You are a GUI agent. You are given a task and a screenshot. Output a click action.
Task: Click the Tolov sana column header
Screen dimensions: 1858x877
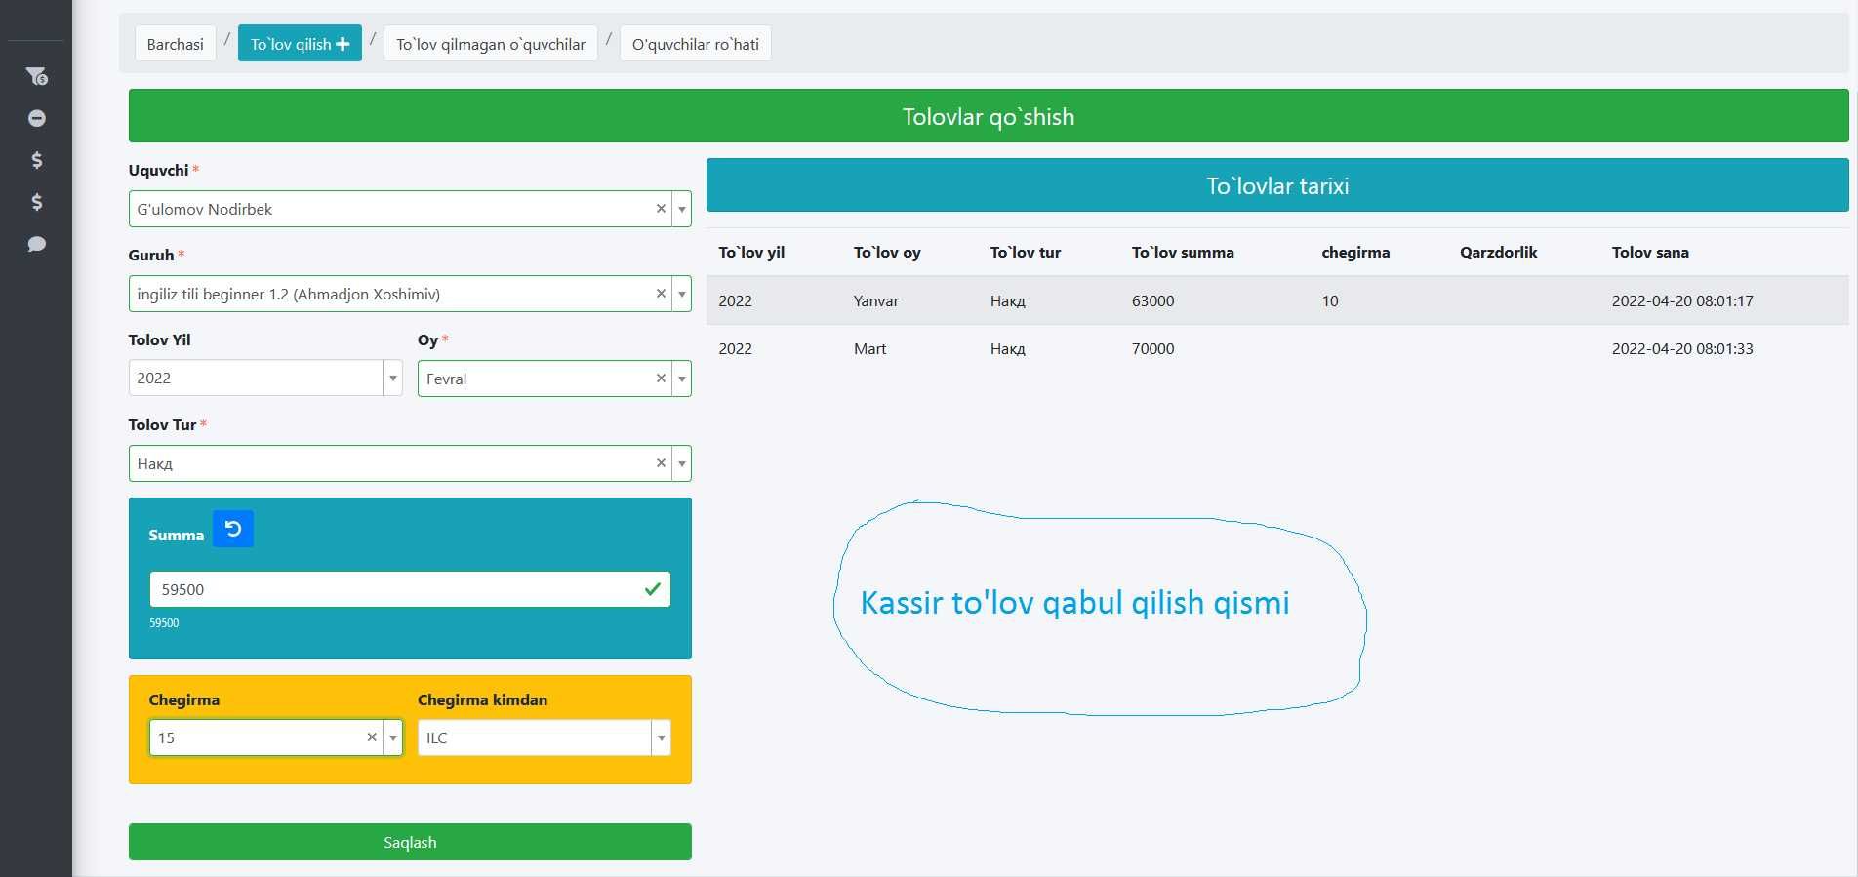[1650, 252]
